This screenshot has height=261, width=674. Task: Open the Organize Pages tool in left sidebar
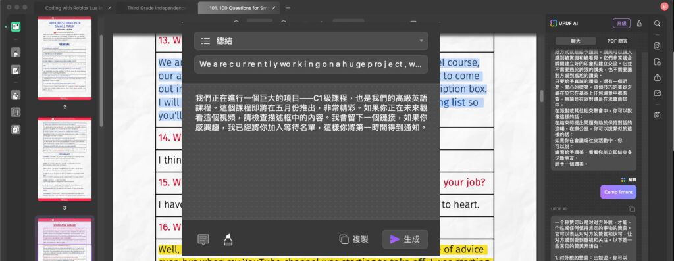(16, 96)
